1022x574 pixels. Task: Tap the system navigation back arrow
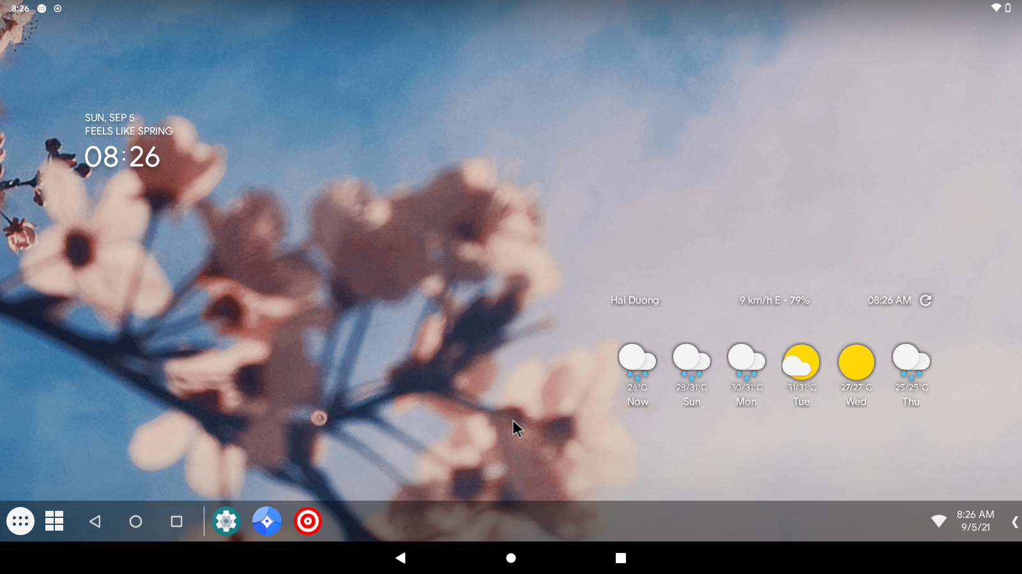coord(400,558)
